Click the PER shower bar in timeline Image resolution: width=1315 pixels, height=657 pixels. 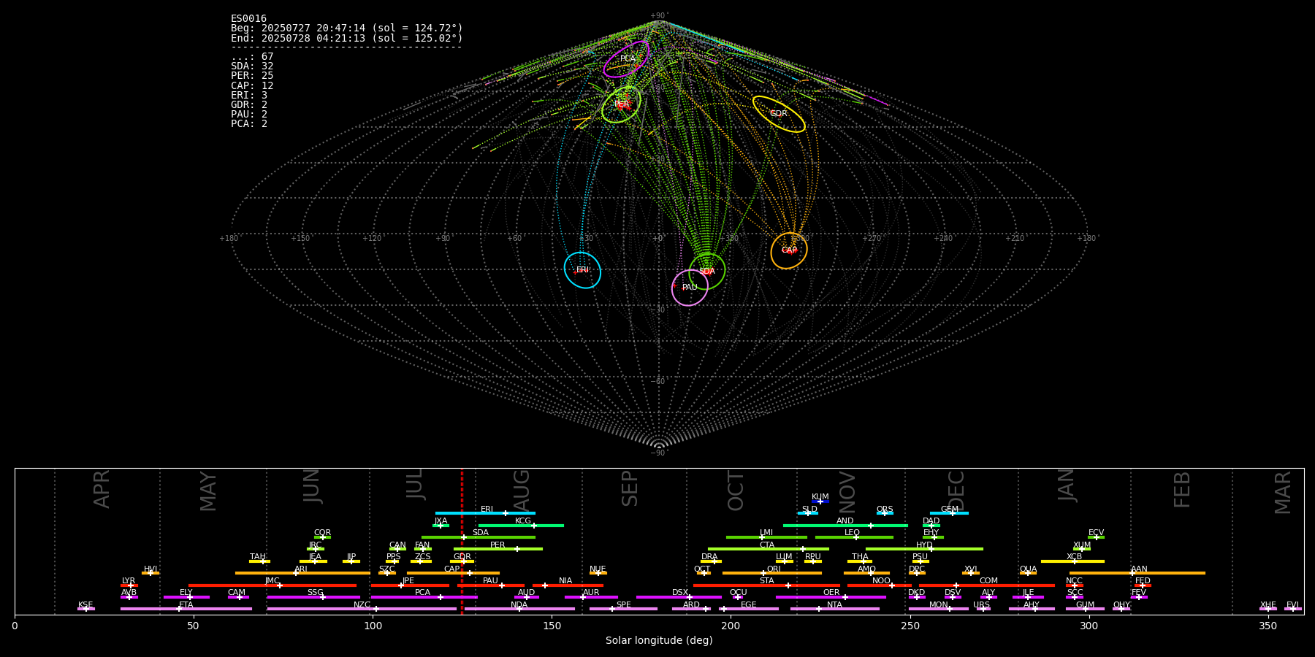498,549
